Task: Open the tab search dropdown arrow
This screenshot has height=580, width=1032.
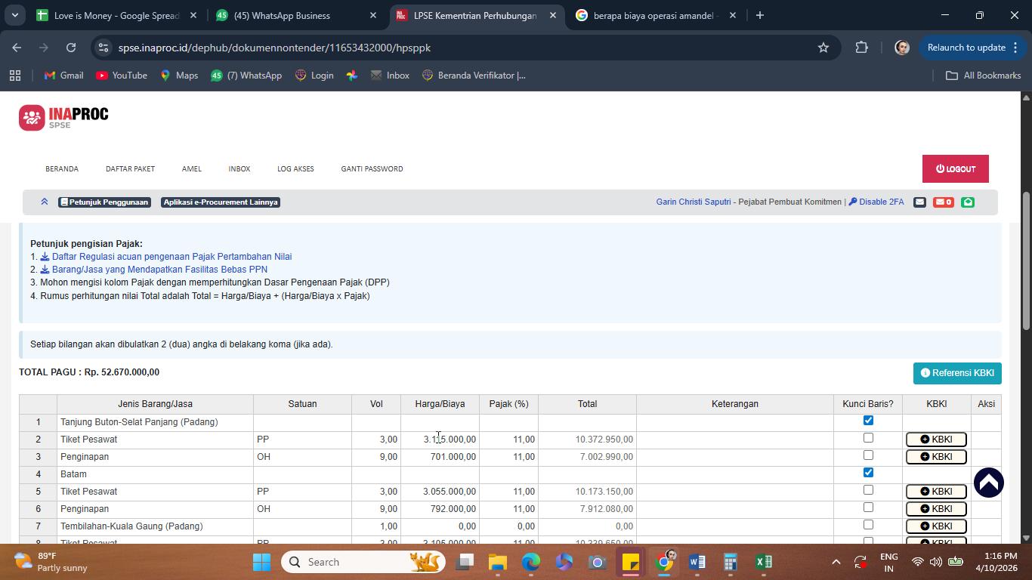Action: [14, 15]
